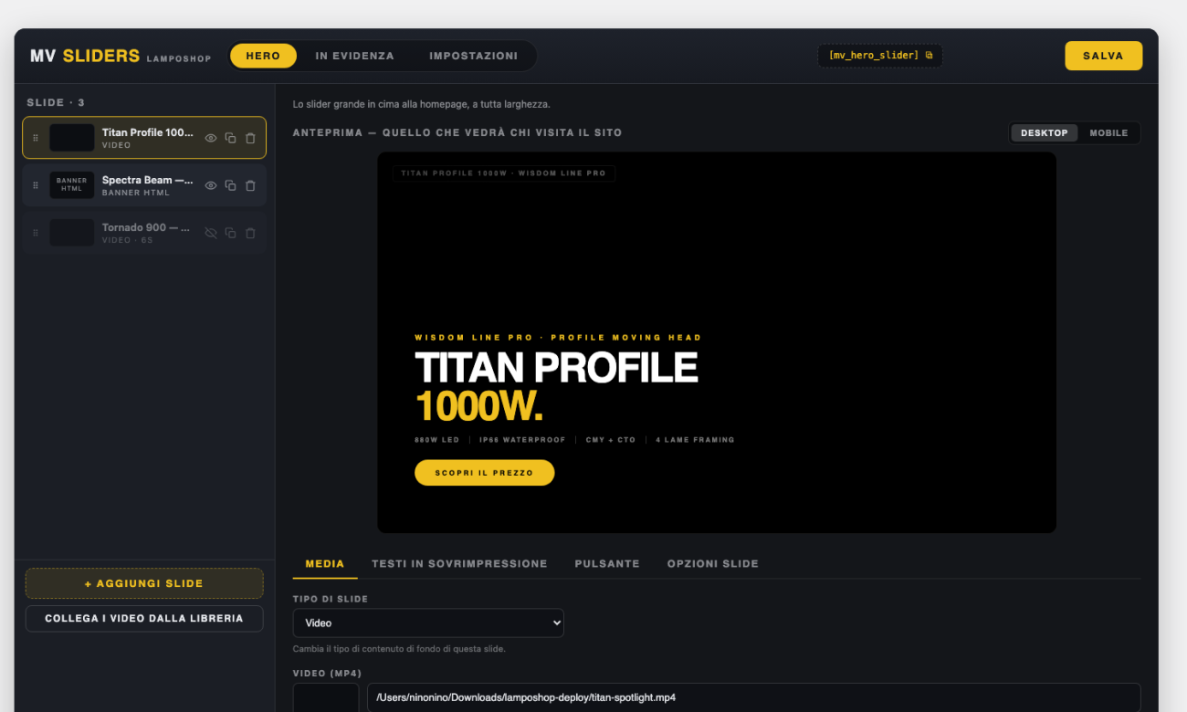Click the CMY + CTO spec text
This screenshot has width=1187, height=712.
pyautogui.click(x=611, y=440)
